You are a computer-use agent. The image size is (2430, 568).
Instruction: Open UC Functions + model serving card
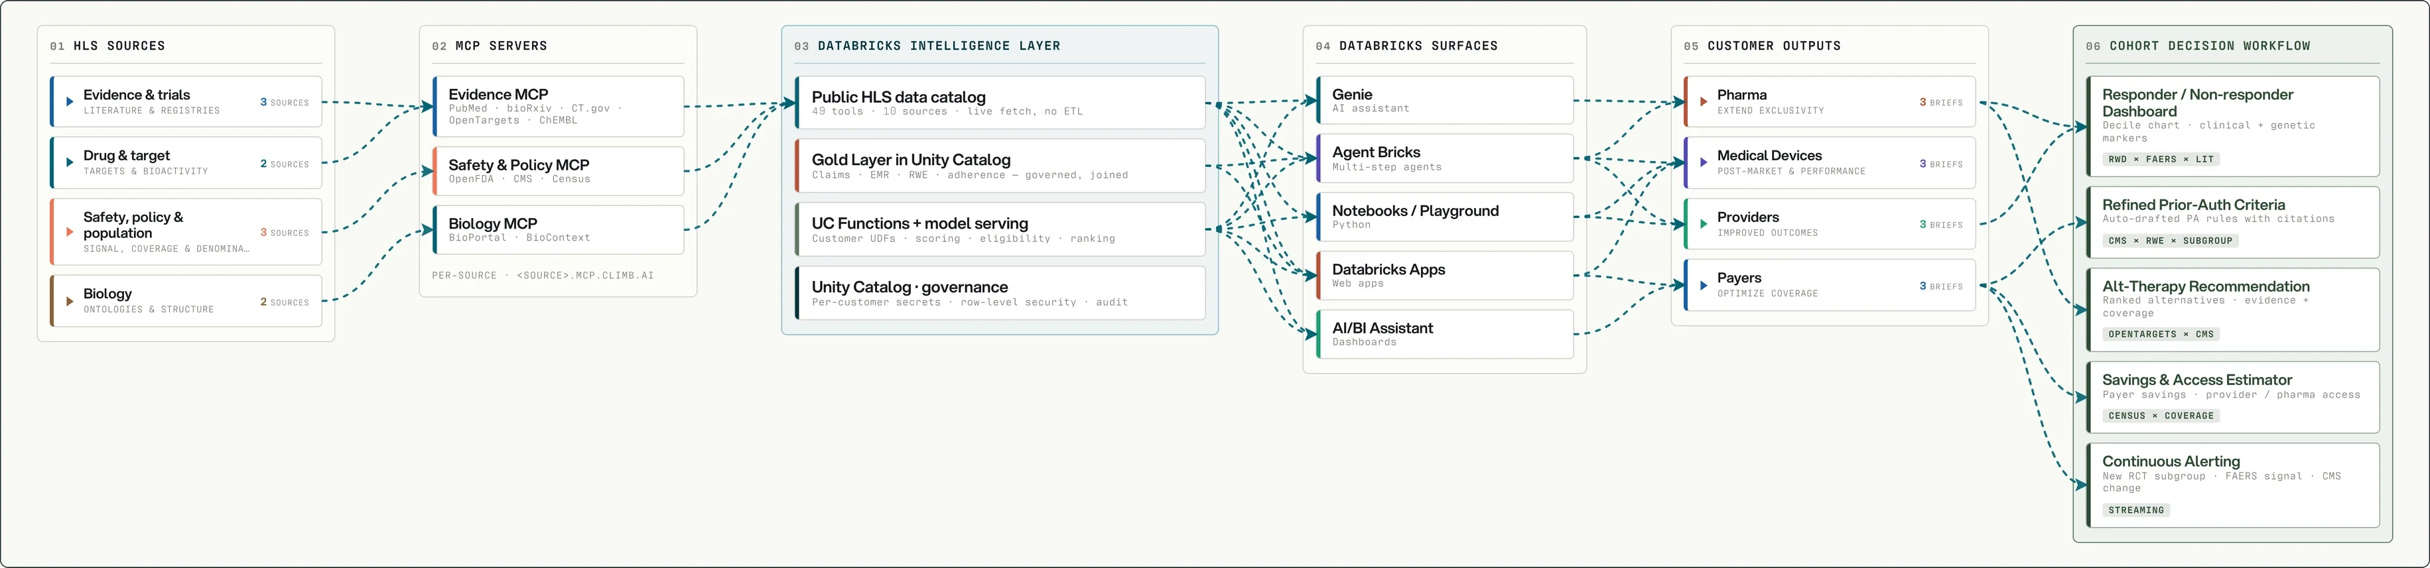click(x=1000, y=230)
